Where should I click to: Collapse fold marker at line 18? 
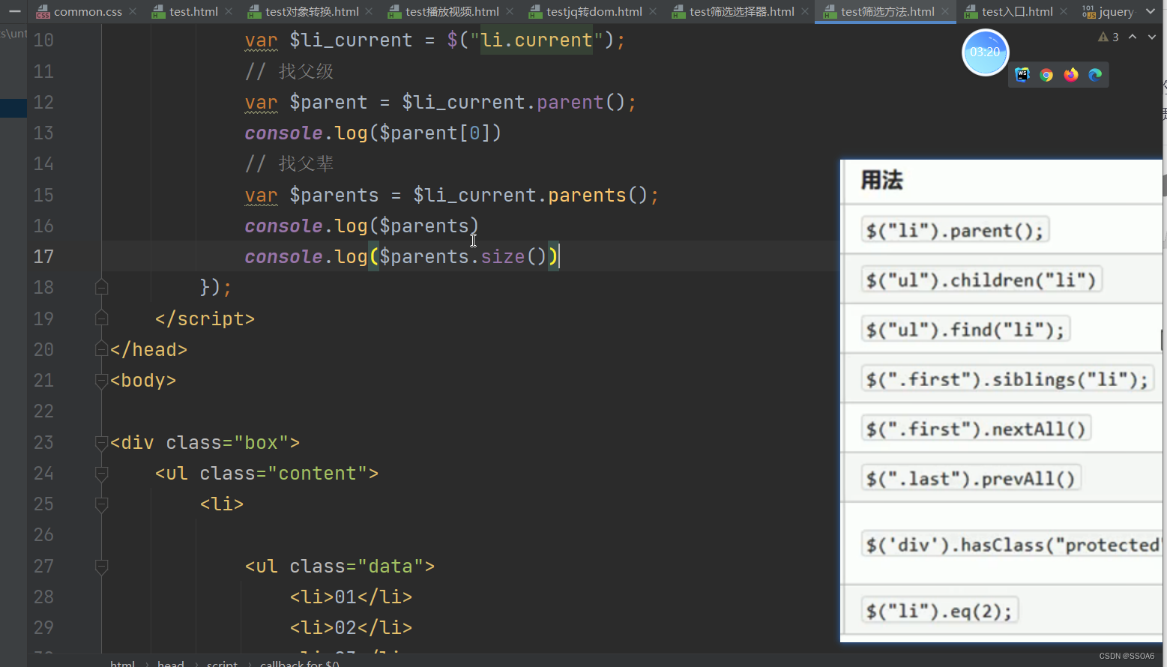(x=102, y=287)
